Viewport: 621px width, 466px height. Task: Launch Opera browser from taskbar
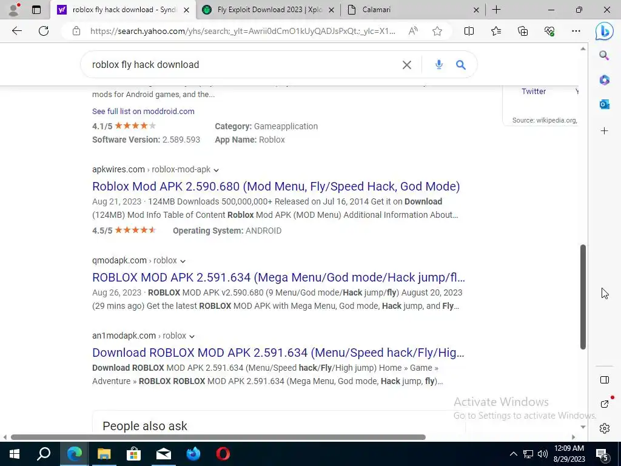(x=223, y=454)
